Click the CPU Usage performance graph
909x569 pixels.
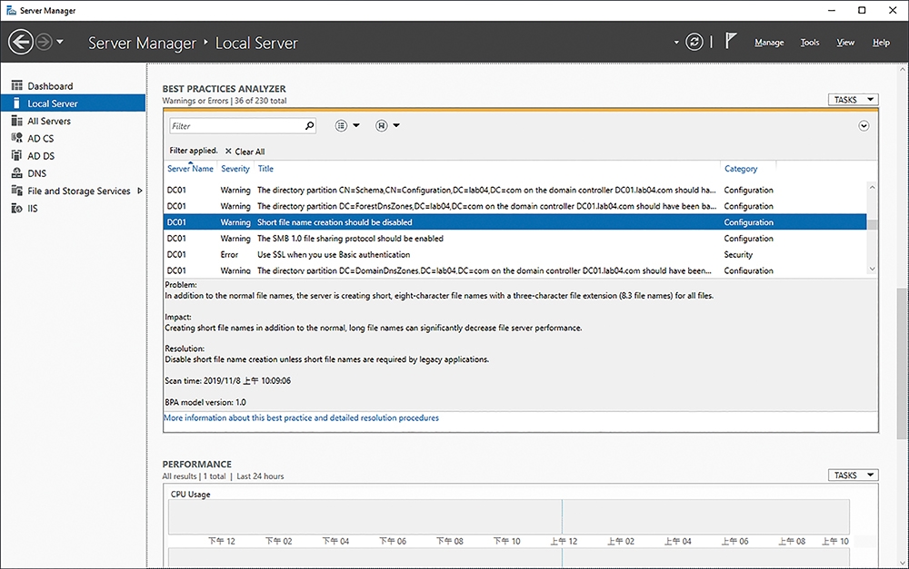(508, 517)
